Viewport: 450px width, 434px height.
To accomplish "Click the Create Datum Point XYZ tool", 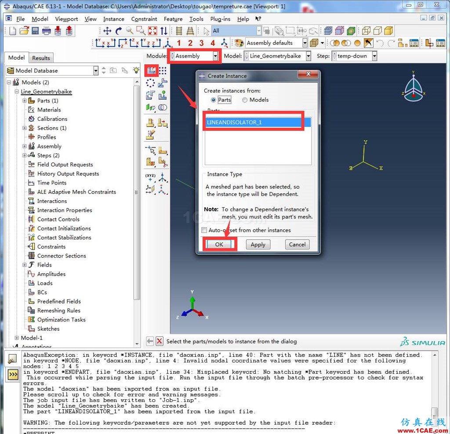I will [x=150, y=177].
